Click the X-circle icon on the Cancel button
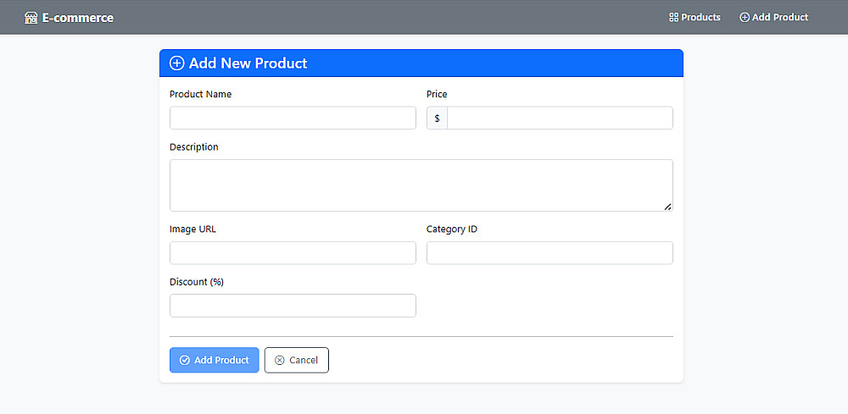The height and width of the screenshot is (414, 848). (280, 360)
